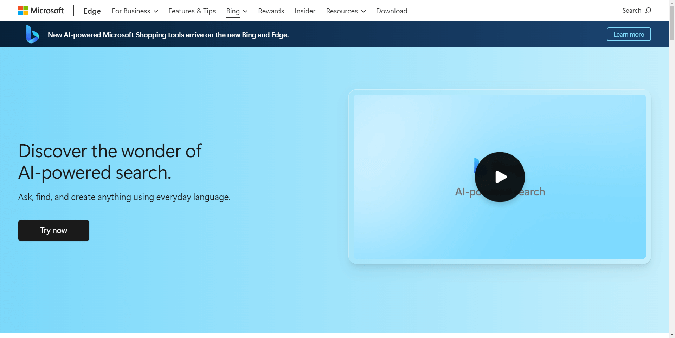Open the Download page

tap(392, 11)
